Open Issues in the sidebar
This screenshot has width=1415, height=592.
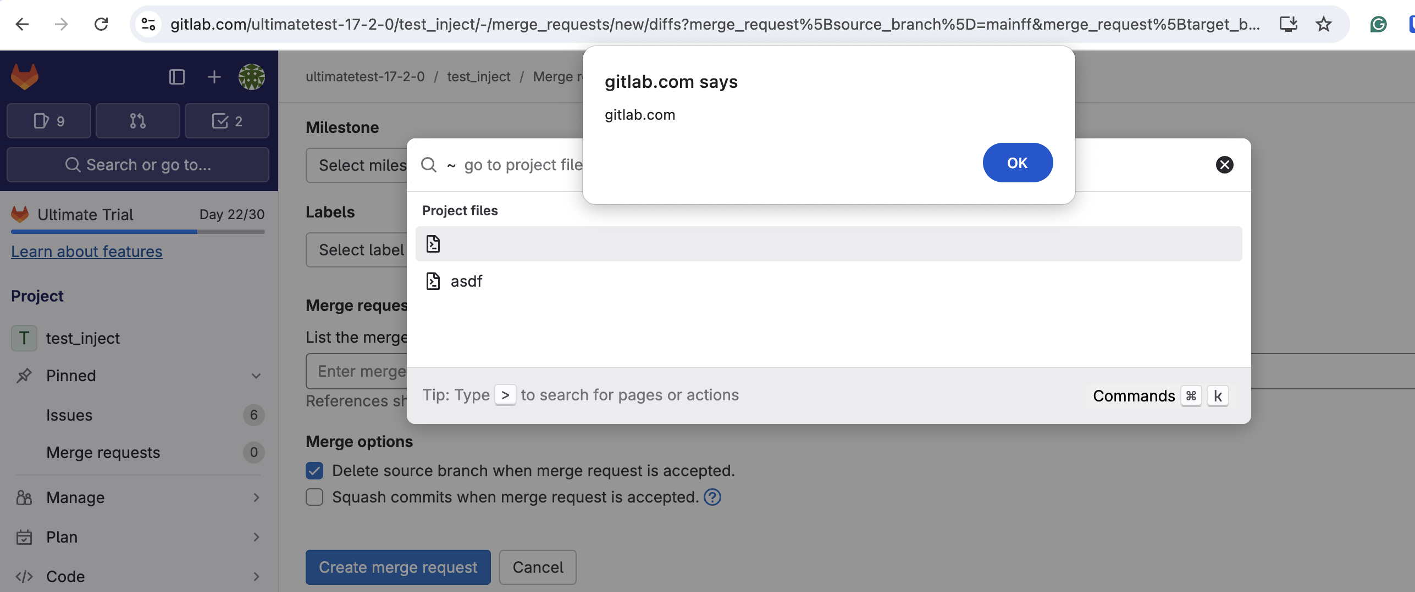69,415
